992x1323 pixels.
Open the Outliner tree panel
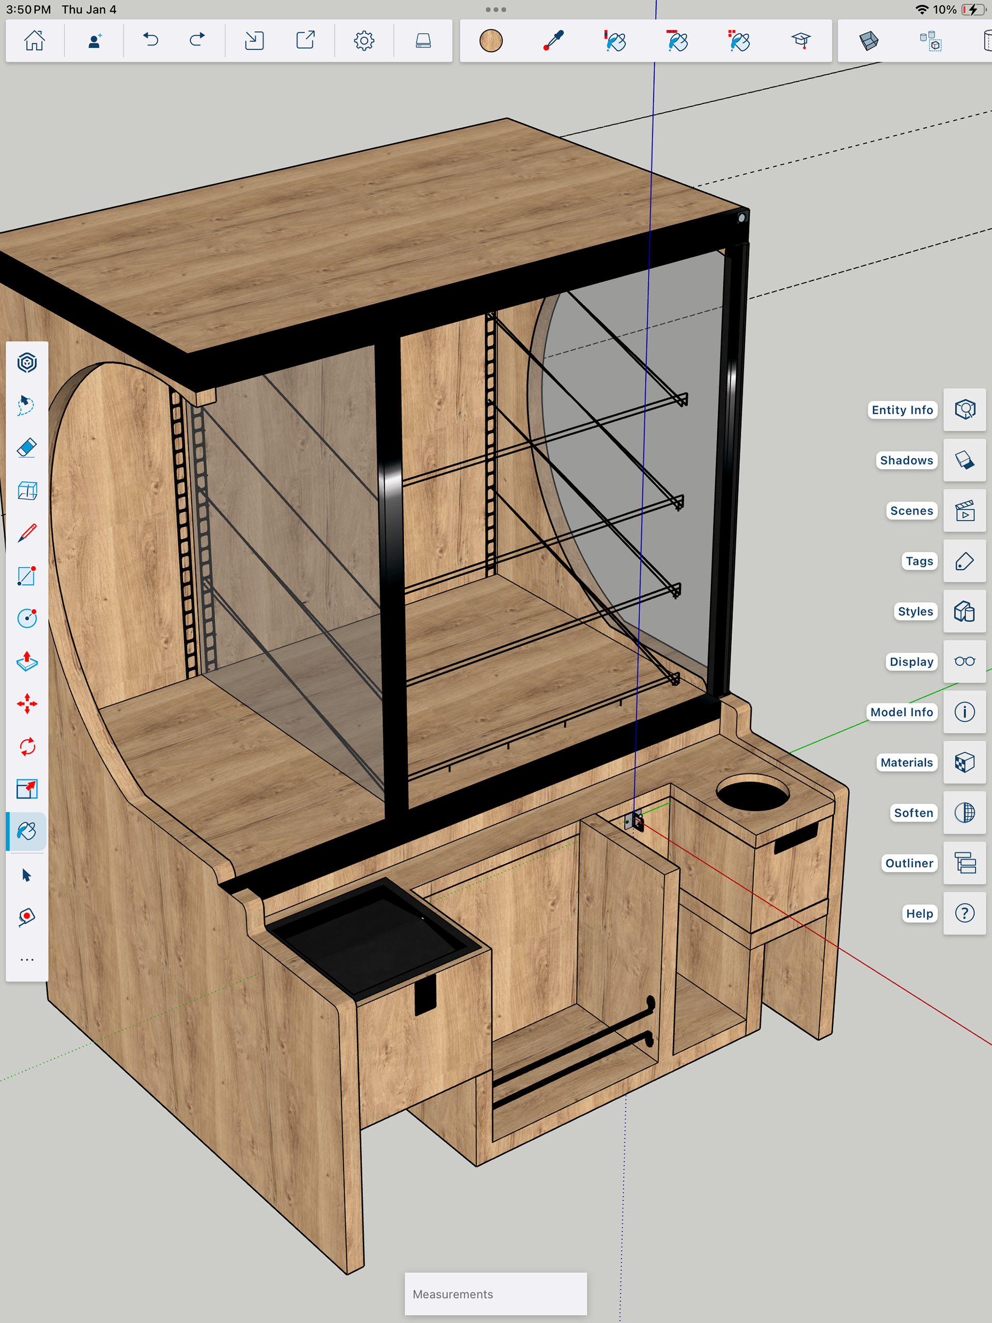[964, 863]
